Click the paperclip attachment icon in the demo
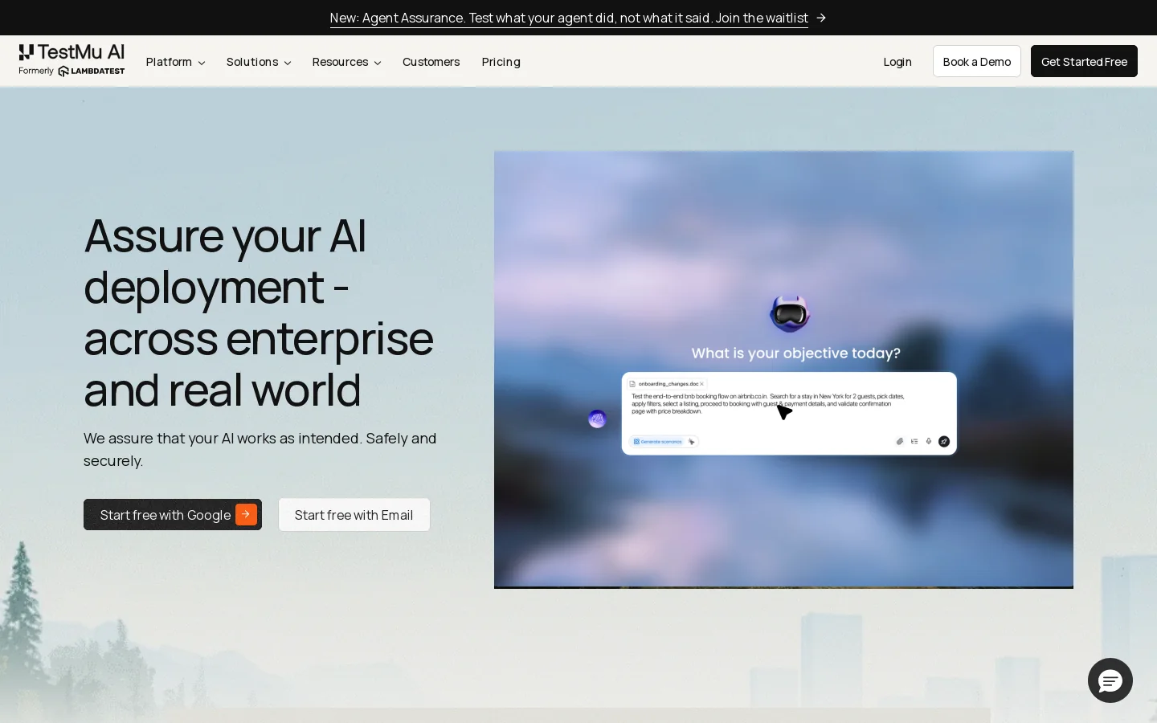 [900, 441]
